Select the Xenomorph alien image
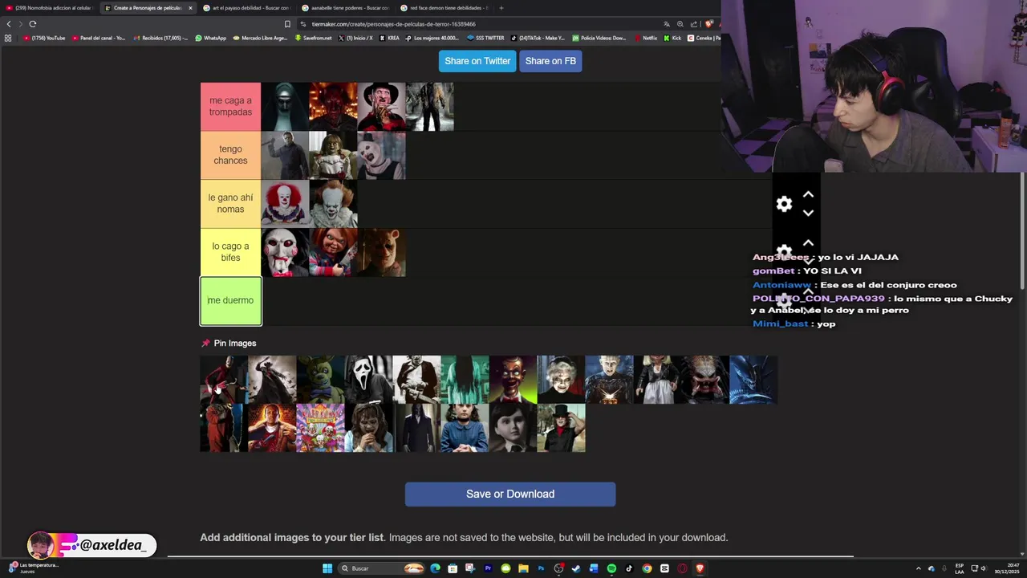The image size is (1027, 578). 753,380
